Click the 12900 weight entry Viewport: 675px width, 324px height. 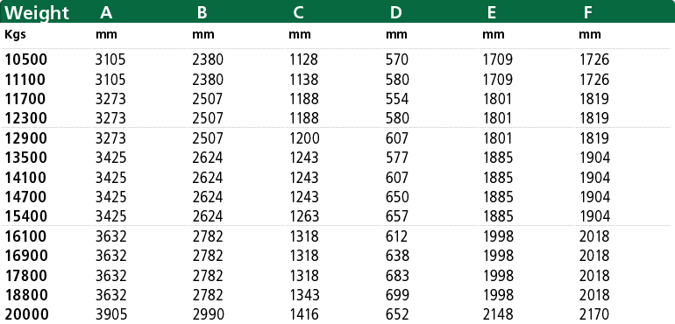point(25,138)
